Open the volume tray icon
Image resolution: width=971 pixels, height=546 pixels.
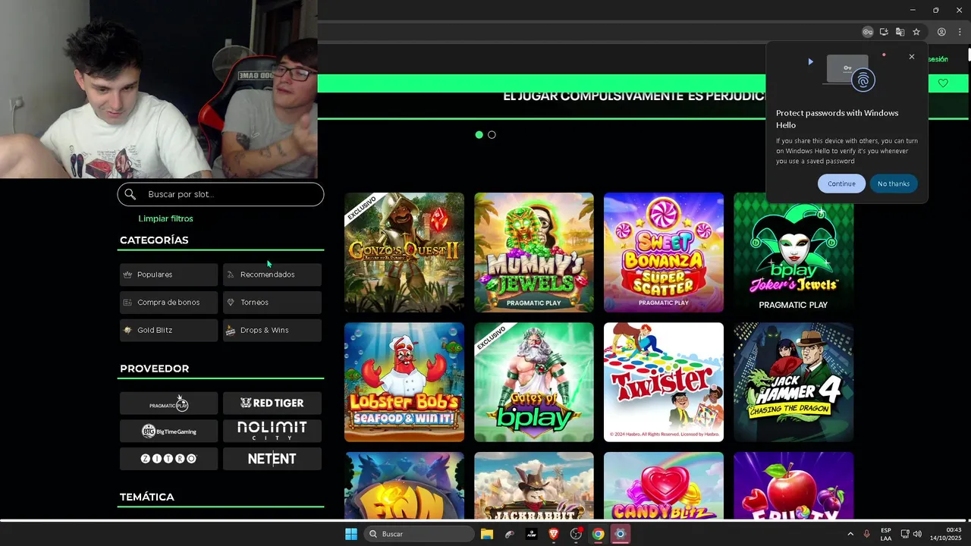917,534
